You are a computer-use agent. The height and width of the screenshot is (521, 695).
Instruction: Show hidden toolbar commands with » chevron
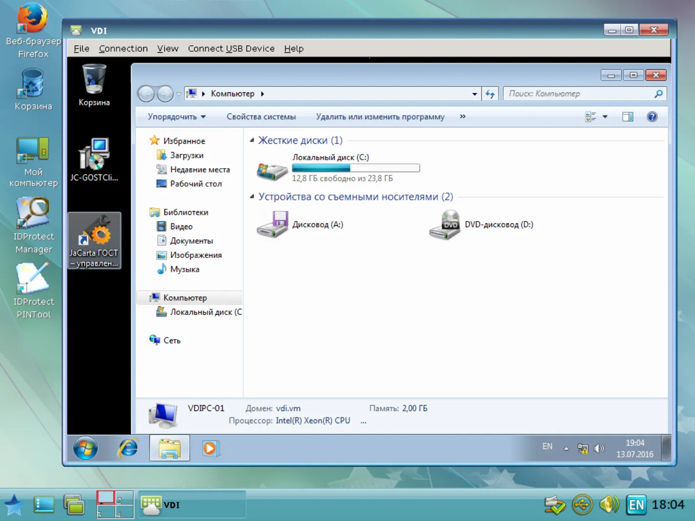point(463,117)
